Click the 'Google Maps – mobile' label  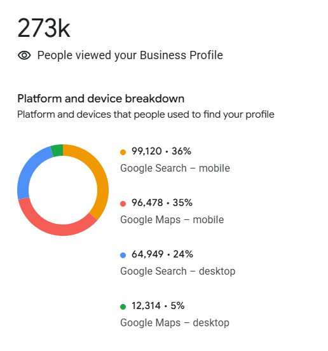[172, 219]
